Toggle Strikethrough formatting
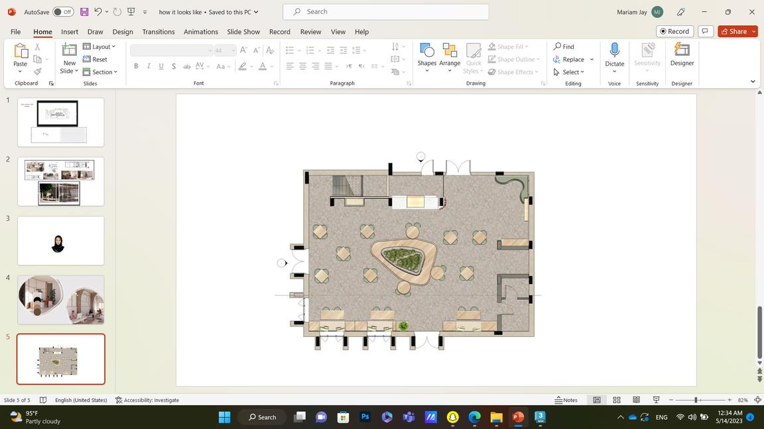 186,66
